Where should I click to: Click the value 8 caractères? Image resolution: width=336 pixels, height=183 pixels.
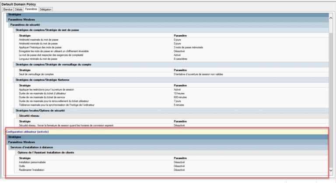[x=180, y=59]
